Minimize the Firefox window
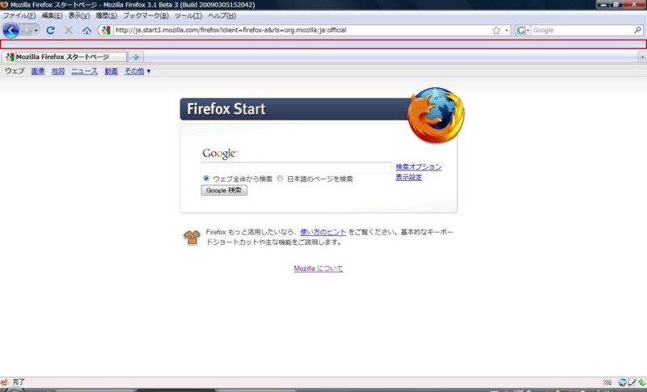 (603, 4)
